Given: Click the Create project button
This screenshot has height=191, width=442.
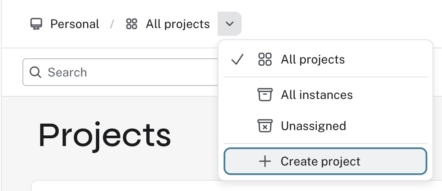Looking at the screenshot, I should coord(325,161).
